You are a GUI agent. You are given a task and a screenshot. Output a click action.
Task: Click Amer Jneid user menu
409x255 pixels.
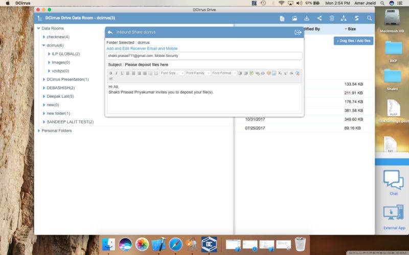[x=365, y=3]
